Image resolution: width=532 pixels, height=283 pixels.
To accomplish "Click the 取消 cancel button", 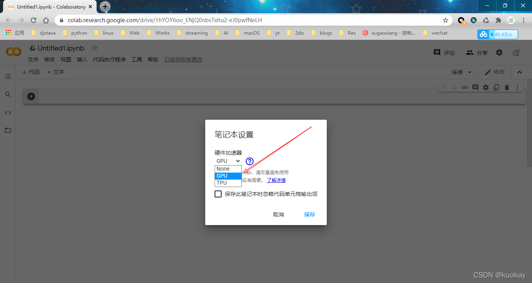I will 278,215.
